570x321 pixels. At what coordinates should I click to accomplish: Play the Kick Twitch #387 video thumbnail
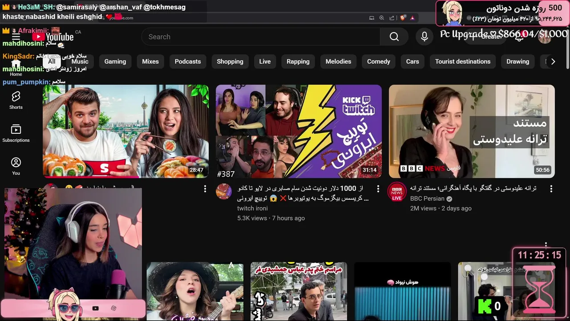[x=299, y=132]
